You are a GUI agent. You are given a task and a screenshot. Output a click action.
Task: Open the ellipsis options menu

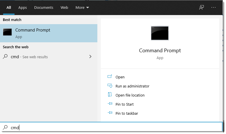click(214, 8)
